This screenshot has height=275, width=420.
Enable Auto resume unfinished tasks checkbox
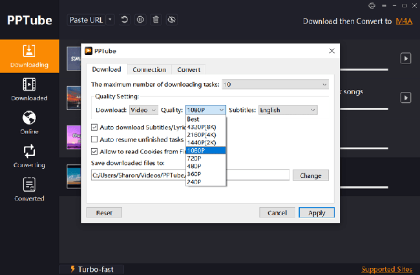(94, 139)
